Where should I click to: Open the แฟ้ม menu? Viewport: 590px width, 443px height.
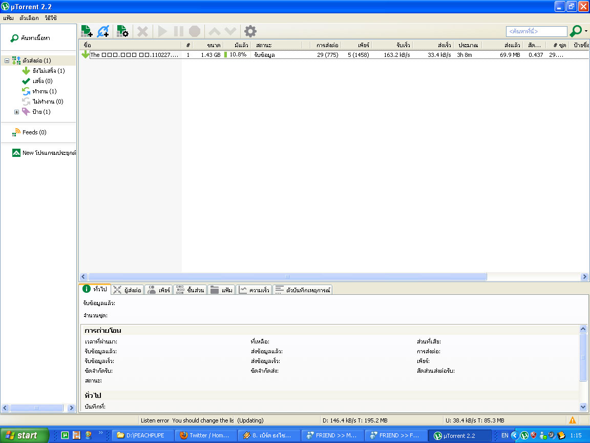(8, 18)
